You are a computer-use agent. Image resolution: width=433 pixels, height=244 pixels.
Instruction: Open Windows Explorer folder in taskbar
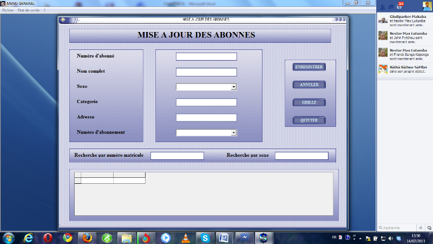(x=127, y=238)
